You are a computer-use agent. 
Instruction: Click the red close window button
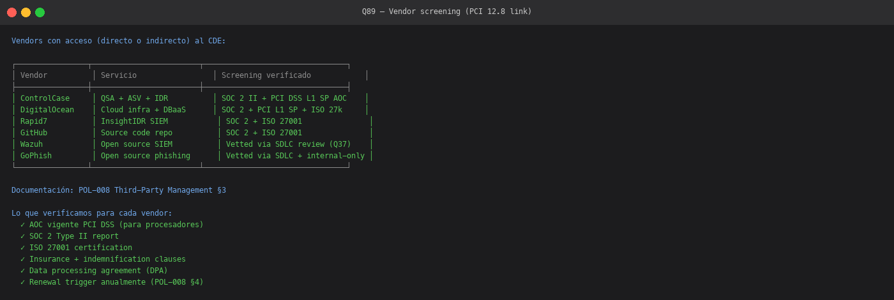pos(11,12)
